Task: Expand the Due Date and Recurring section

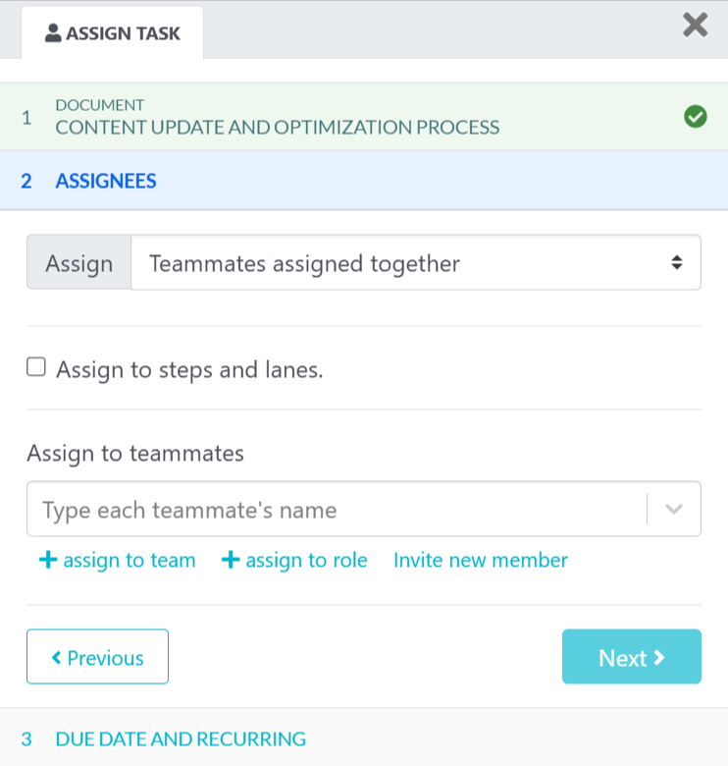Action: click(181, 739)
